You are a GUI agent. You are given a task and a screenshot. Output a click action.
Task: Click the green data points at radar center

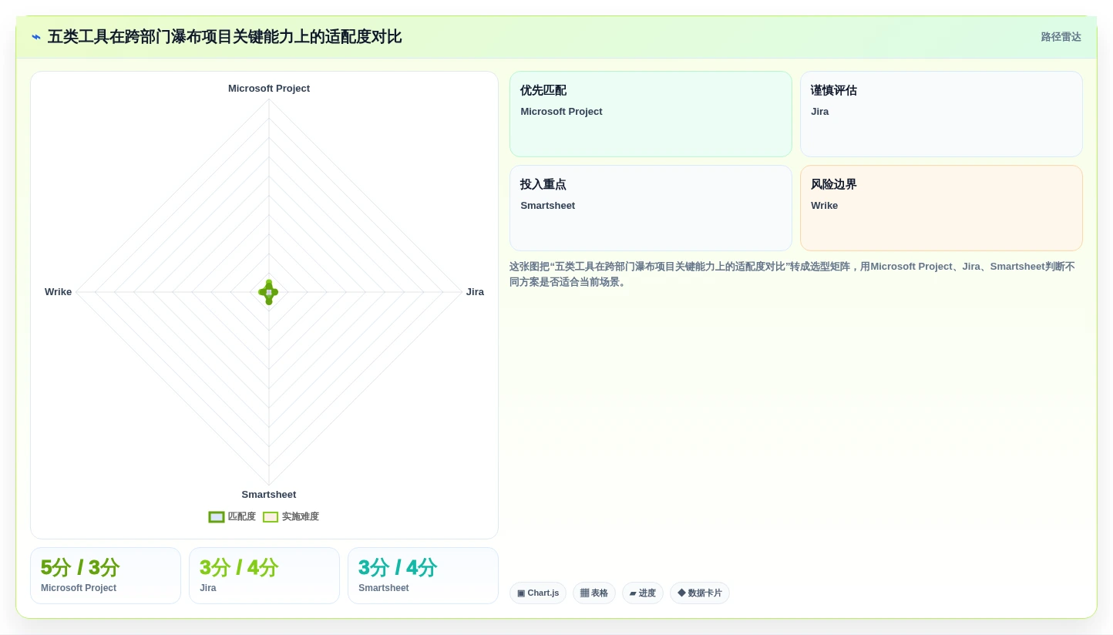[x=268, y=292]
